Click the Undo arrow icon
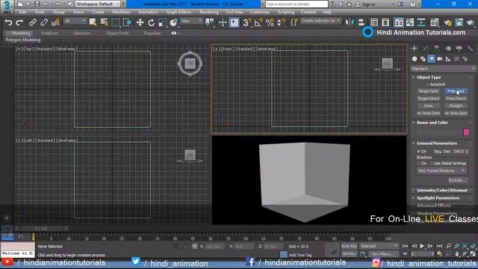Viewport: 478px width, 269px height. (x=8, y=22)
